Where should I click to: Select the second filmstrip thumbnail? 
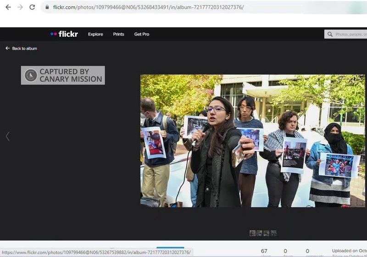(x=259, y=233)
